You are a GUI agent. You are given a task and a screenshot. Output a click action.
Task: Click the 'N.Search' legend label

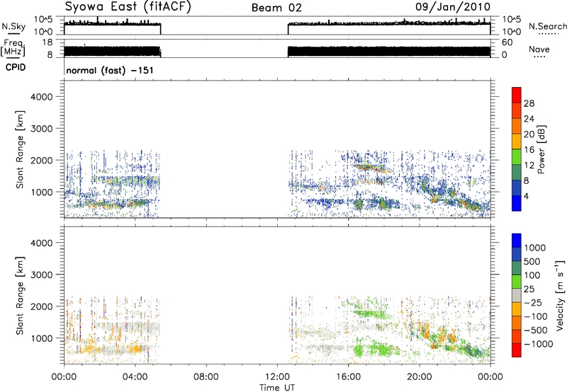coord(547,26)
